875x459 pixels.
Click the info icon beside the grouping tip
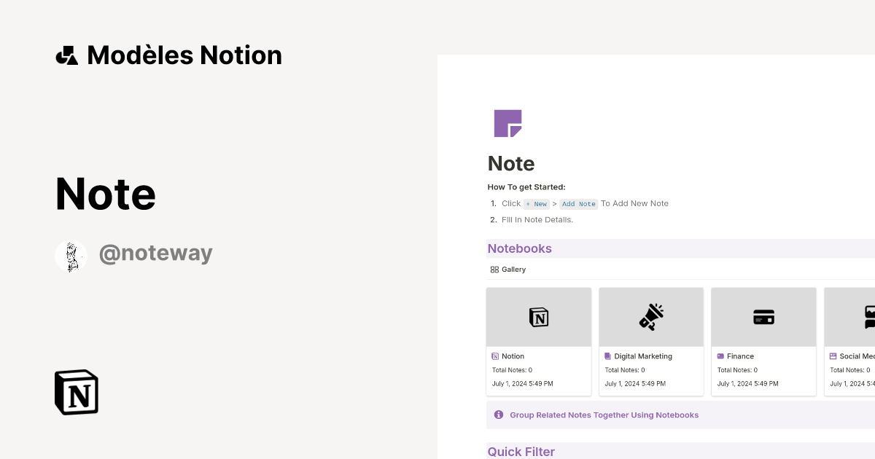(499, 415)
